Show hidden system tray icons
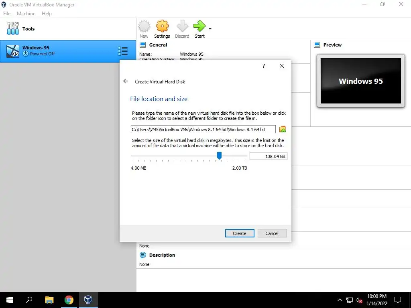 pyautogui.click(x=340, y=300)
